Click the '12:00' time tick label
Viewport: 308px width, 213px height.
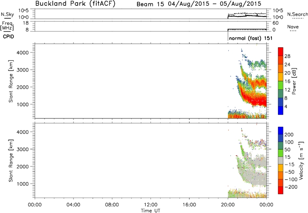(x=151, y=205)
